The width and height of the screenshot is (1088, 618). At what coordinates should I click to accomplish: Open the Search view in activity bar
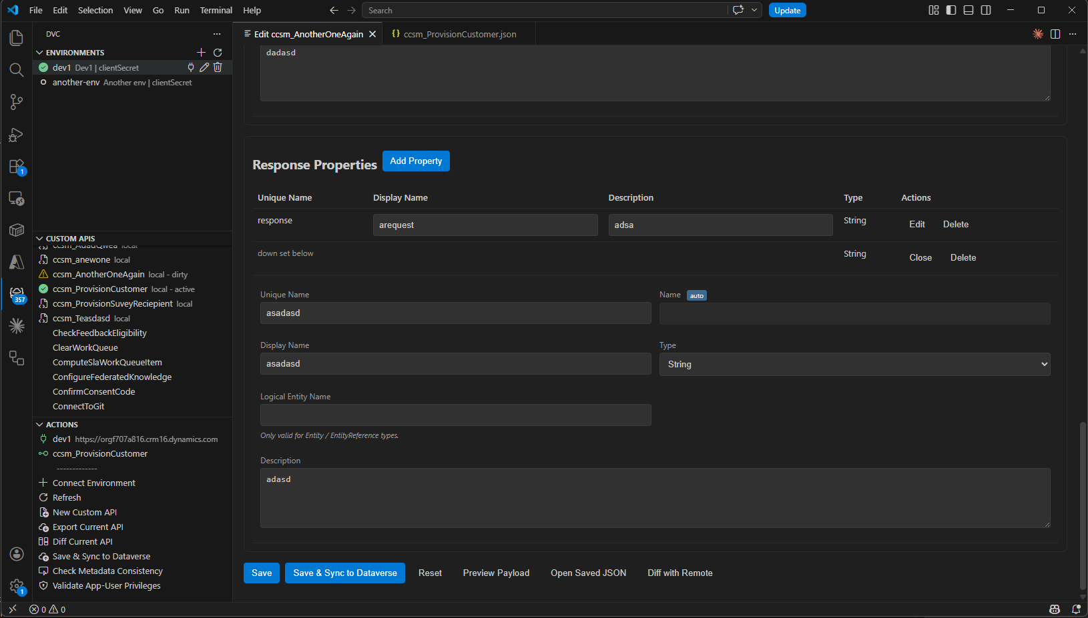coord(17,70)
